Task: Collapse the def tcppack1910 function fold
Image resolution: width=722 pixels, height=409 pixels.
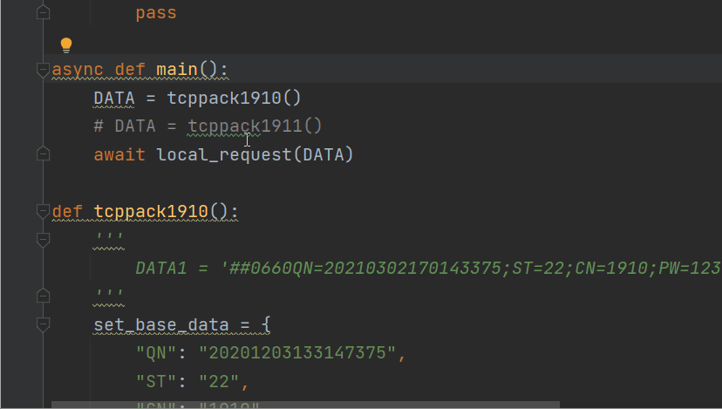Action: (43, 211)
